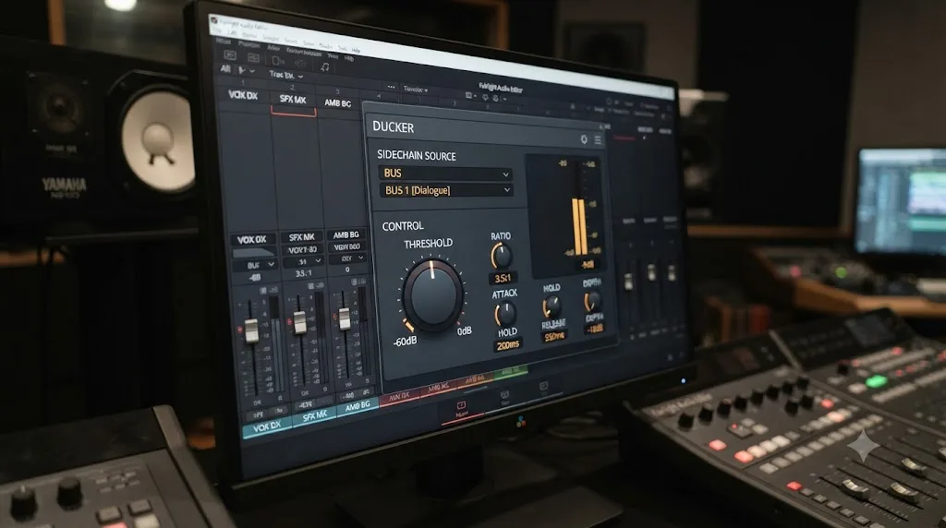Click the RATIO knob
This screenshot has width=946, height=528.
tap(502, 257)
